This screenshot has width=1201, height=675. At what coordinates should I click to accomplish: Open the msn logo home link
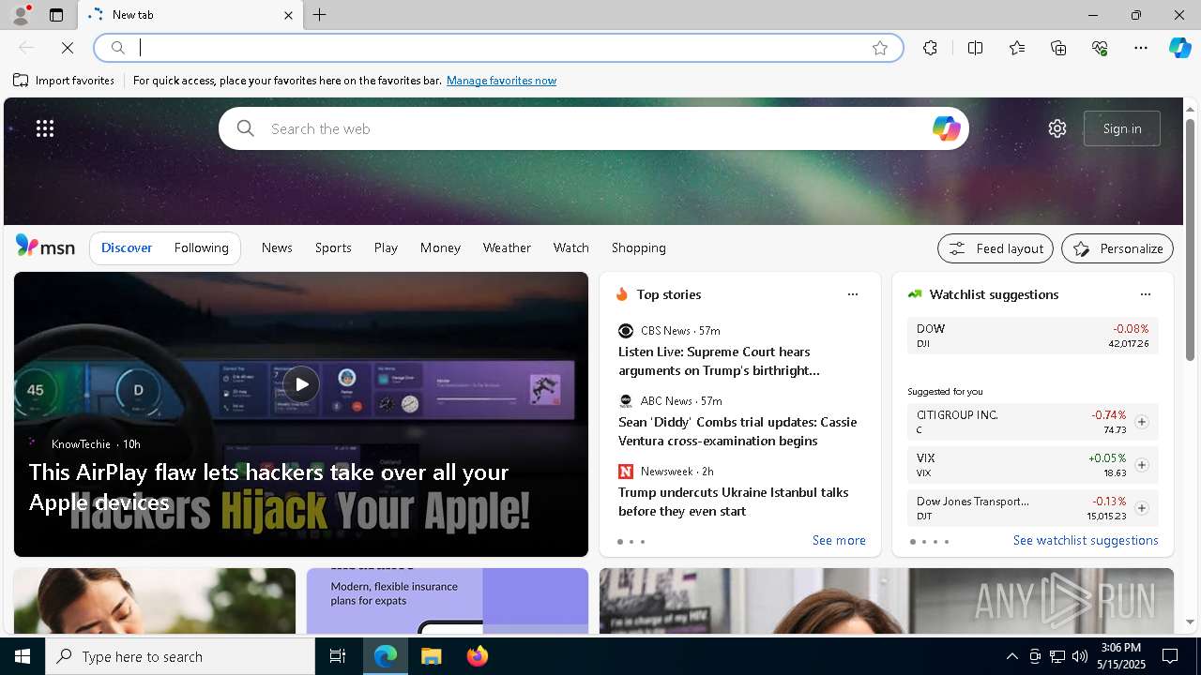[45, 247]
